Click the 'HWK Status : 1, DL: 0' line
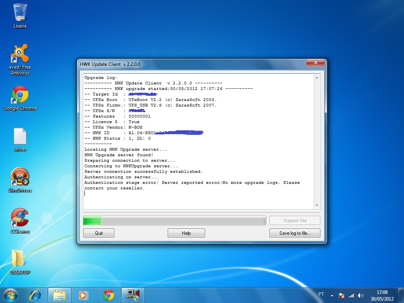Image resolution: width=404 pixels, height=303 pixels. 118,138
